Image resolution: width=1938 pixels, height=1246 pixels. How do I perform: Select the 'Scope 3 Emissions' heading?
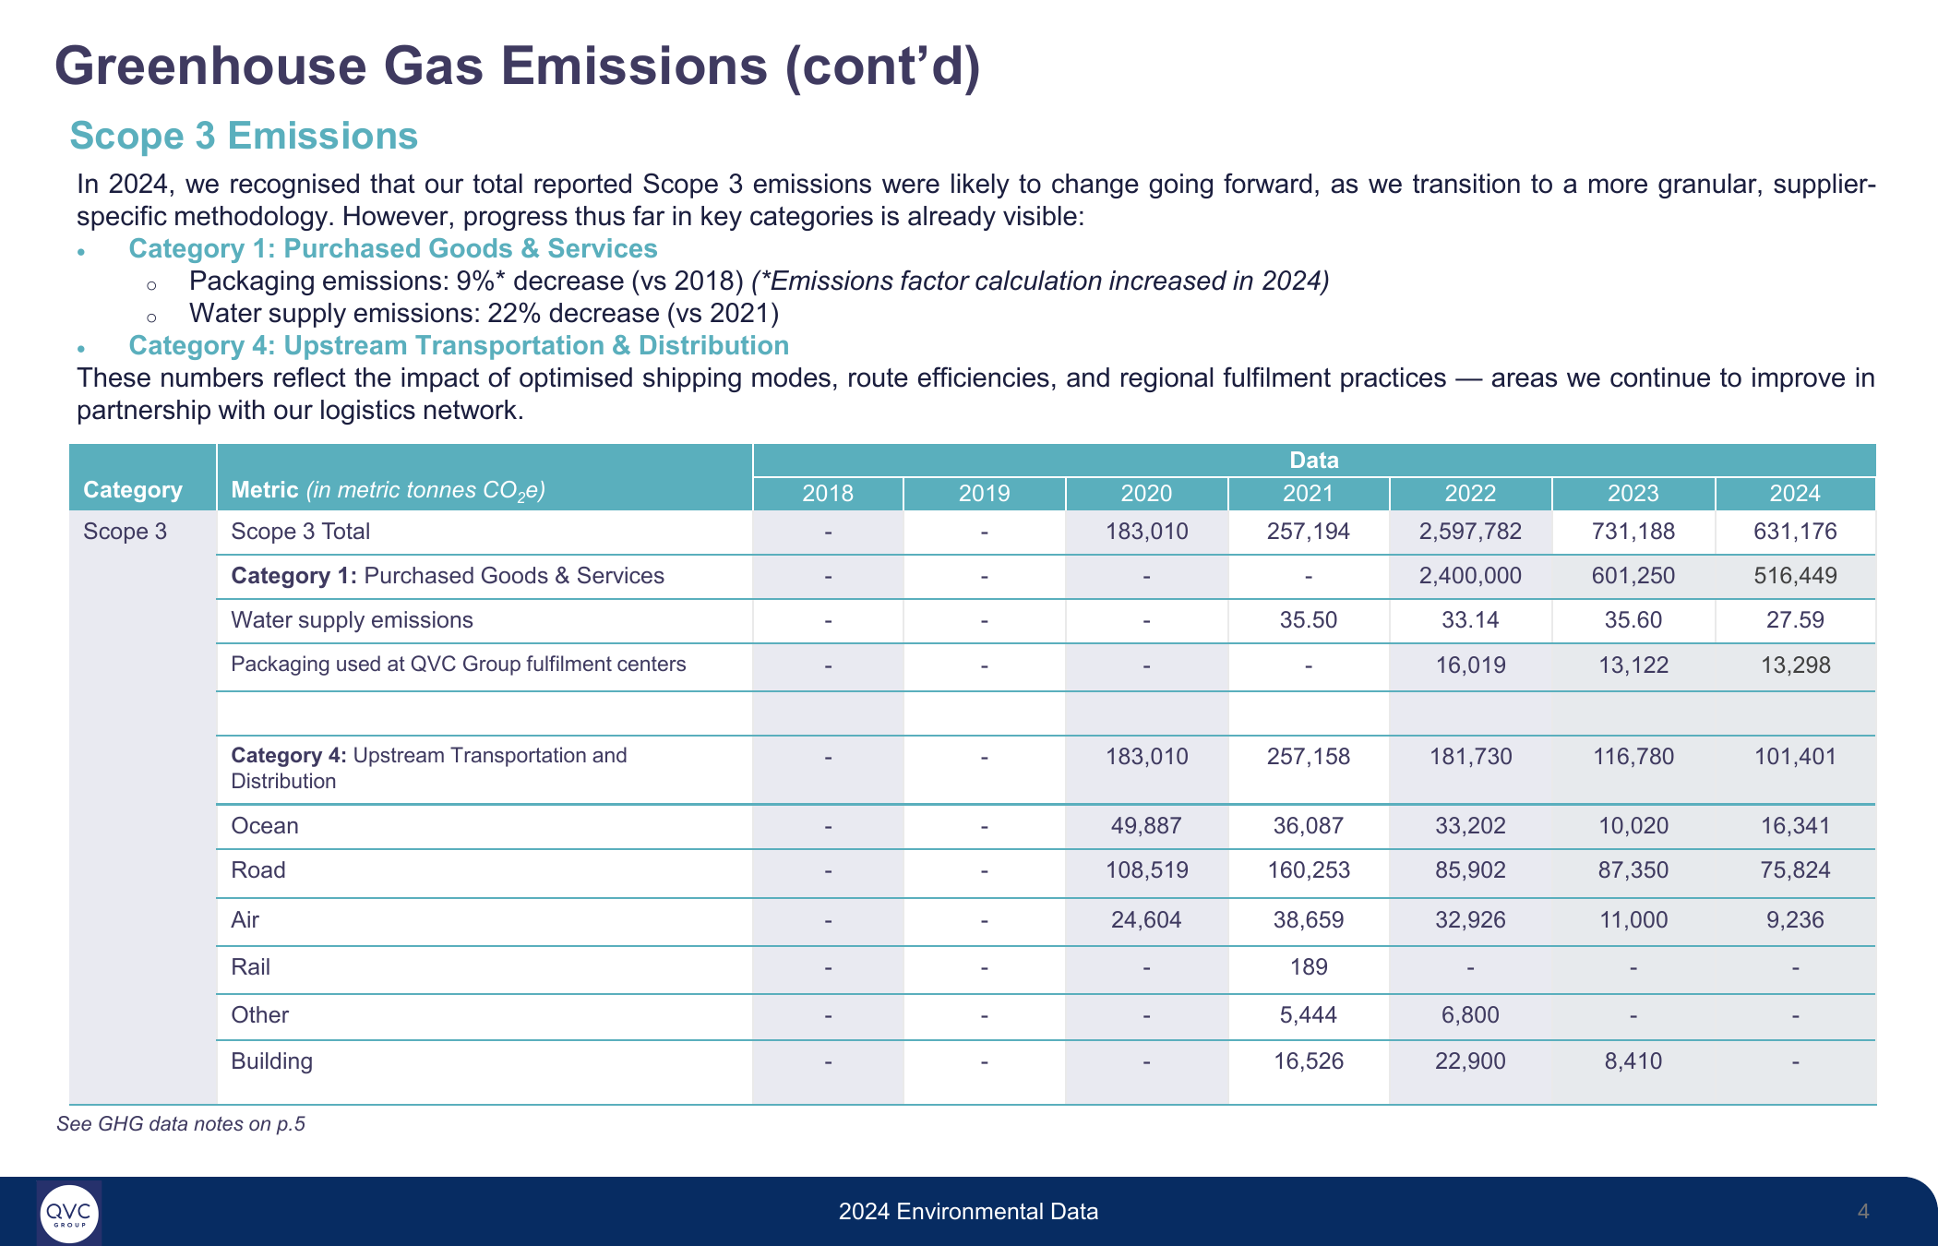click(244, 136)
